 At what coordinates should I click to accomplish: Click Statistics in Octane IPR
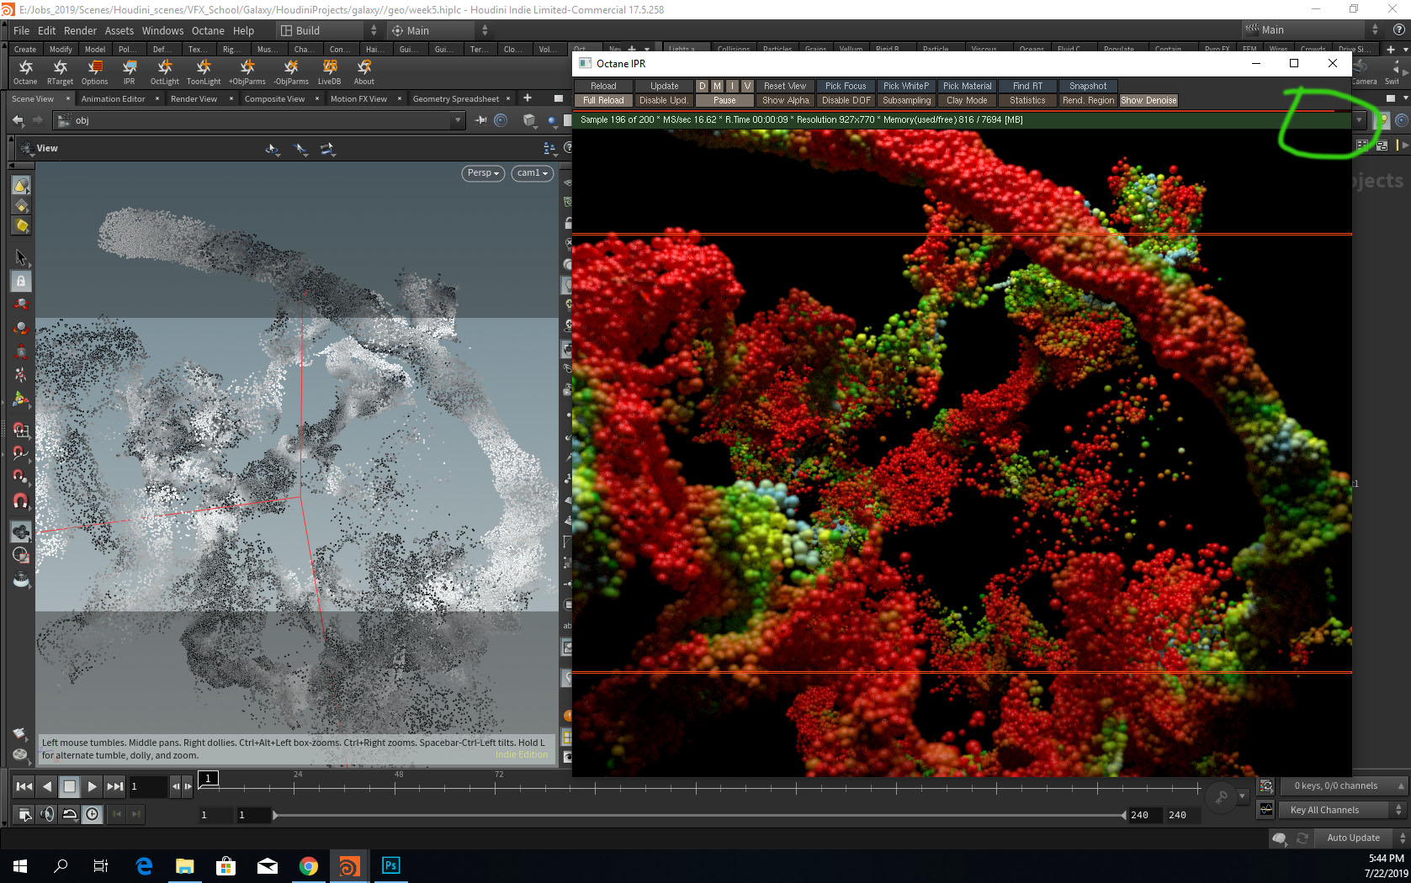pos(1027,100)
